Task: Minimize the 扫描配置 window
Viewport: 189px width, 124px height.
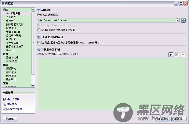Action: click(176, 3)
